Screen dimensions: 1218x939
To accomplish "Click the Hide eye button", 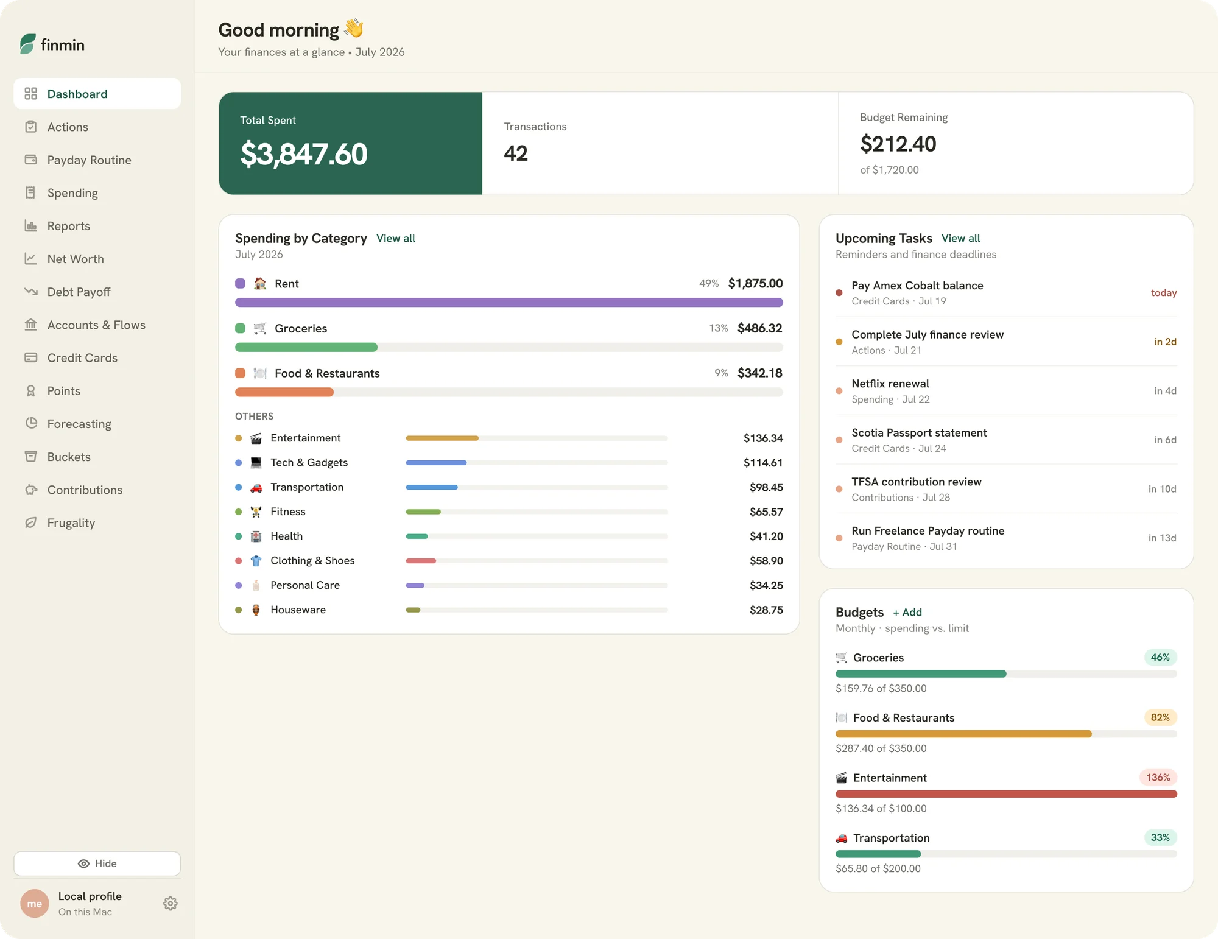I will 97,863.
